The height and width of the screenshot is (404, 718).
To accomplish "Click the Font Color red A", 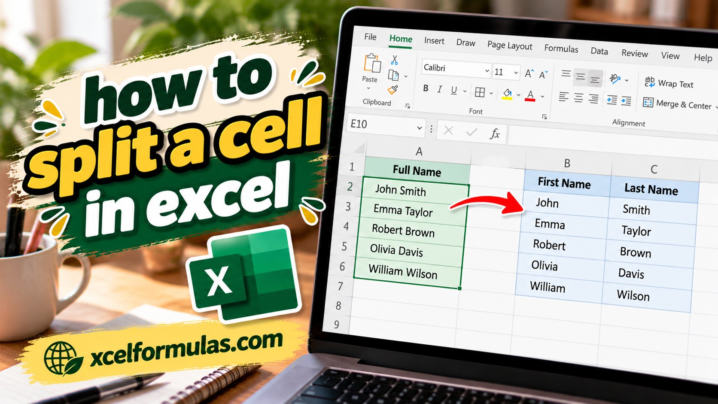I will pos(530,96).
